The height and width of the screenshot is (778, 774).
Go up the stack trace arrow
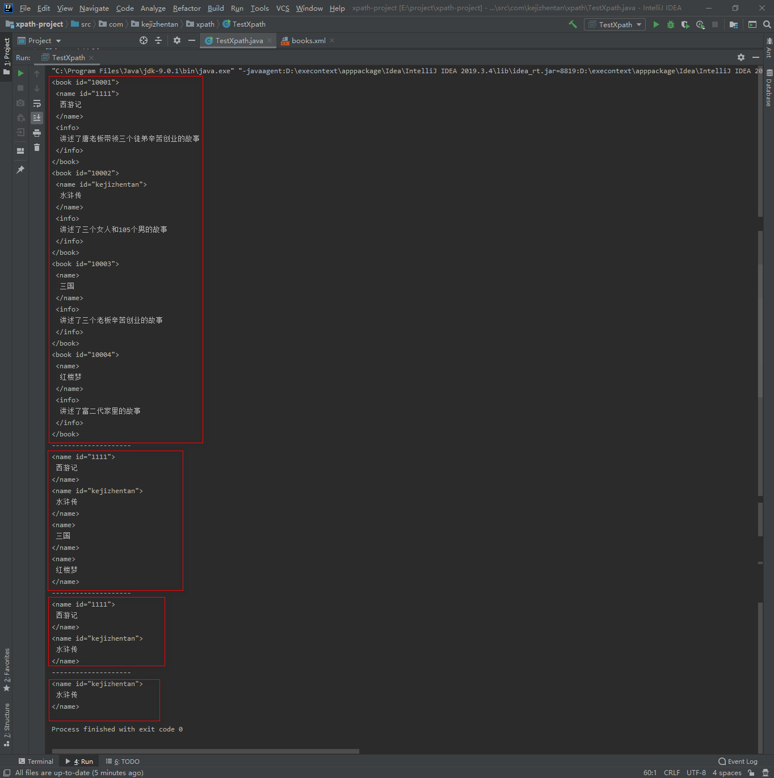pyautogui.click(x=37, y=73)
